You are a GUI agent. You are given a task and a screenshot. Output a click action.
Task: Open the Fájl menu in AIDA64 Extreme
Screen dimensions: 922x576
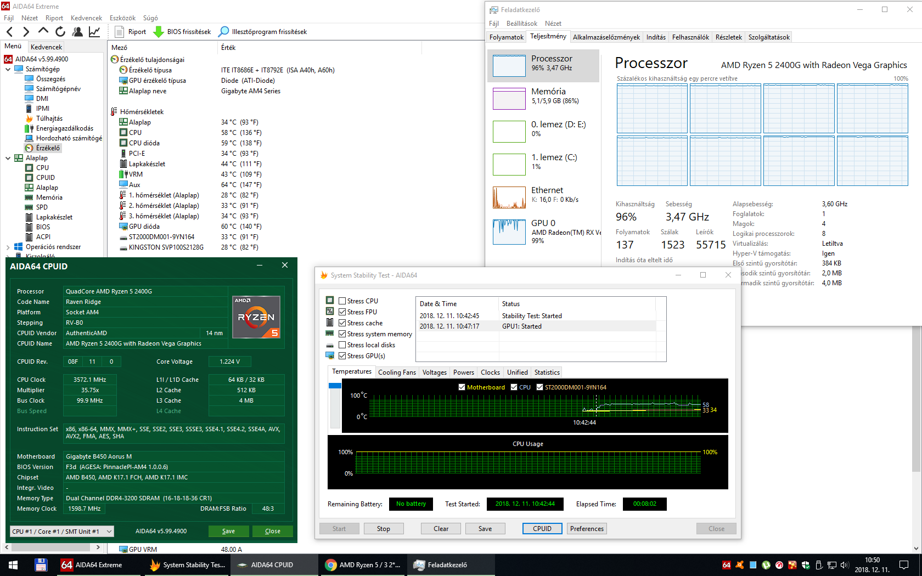(9, 18)
